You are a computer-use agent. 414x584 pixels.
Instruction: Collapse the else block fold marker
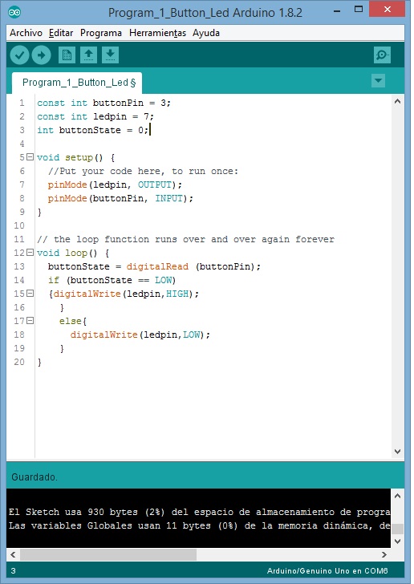(30, 320)
